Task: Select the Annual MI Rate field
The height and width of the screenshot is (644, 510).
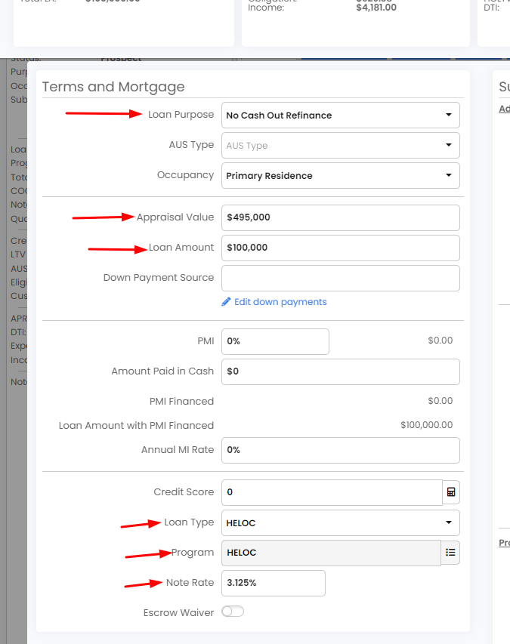Action: 340,450
